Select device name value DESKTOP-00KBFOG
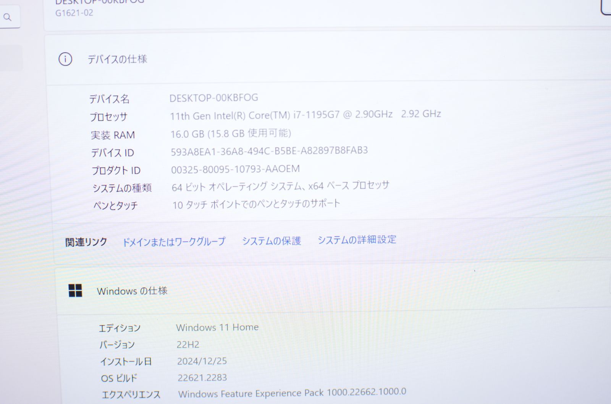The width and height of the screenshot is (611, 404). point(214,98)
